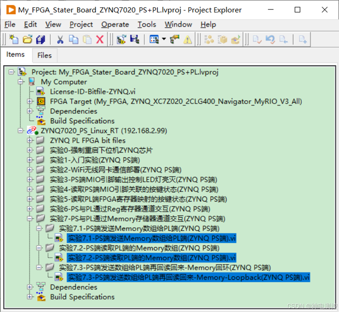Collapse the 实验7.1 subfolder
This screenshot has width=339, height=312.
39,228
